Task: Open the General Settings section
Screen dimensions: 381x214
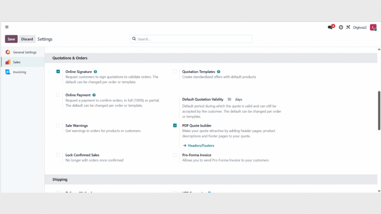Action: [25, 52]
